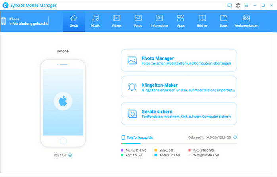This screenshot has height=177, width=277.
Task: Click the 'App: 1.9 GB' entry
Action: coord(134,155)
